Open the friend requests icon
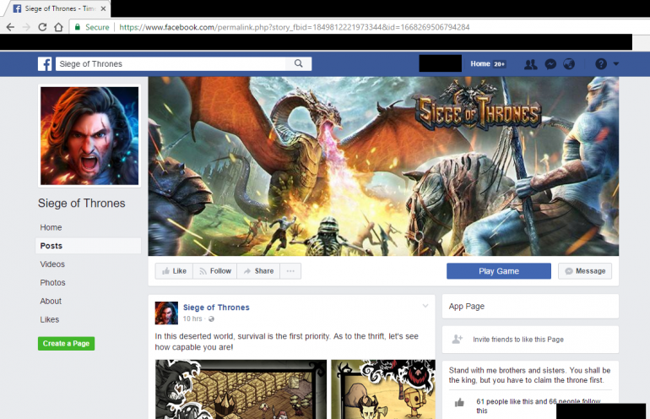The image size is (650, 419). click(530, 64)
